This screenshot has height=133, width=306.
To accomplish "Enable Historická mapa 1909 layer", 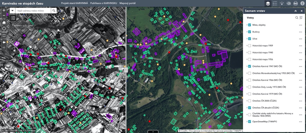I will pyautogui.click(x=249, y=46).
